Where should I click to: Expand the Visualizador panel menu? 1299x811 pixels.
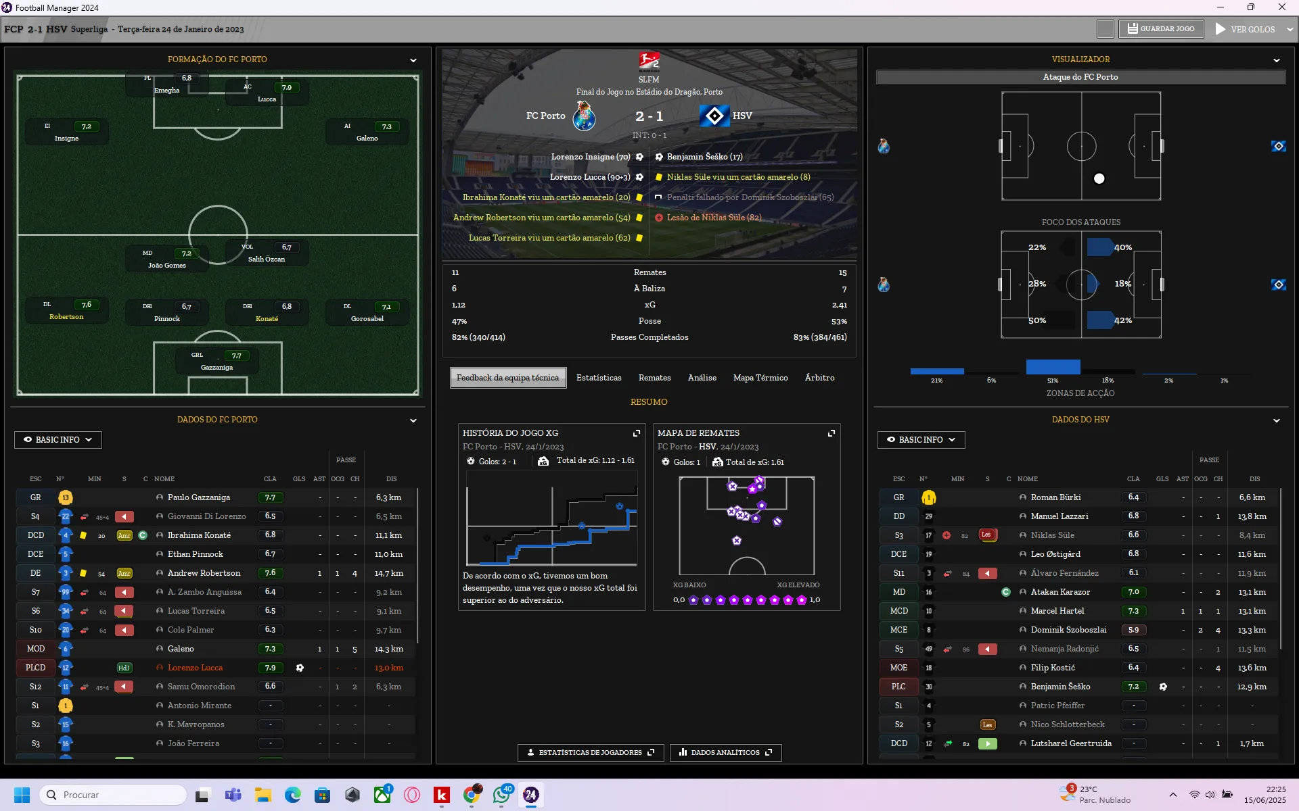tap(1277, 60)
